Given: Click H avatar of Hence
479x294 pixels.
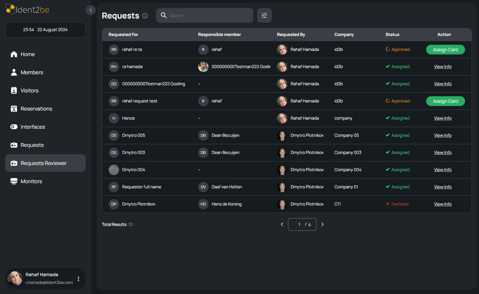Looking at the screenshot, I should tap(114, 118).
